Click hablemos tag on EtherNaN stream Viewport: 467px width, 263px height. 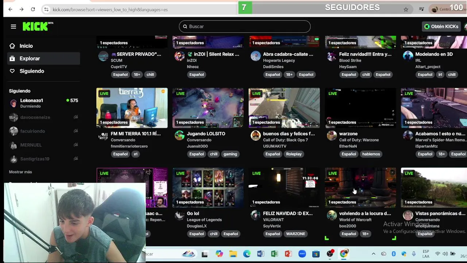tap(371, 154)
